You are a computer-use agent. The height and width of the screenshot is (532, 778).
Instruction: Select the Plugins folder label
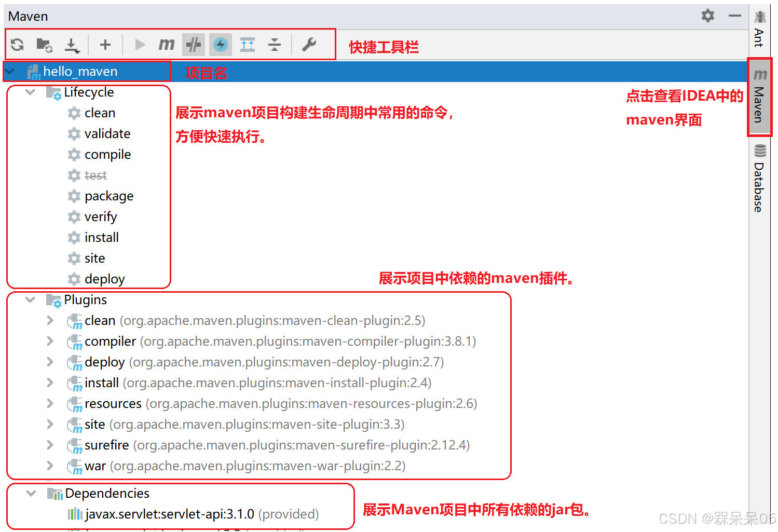[x=86, y=300]
